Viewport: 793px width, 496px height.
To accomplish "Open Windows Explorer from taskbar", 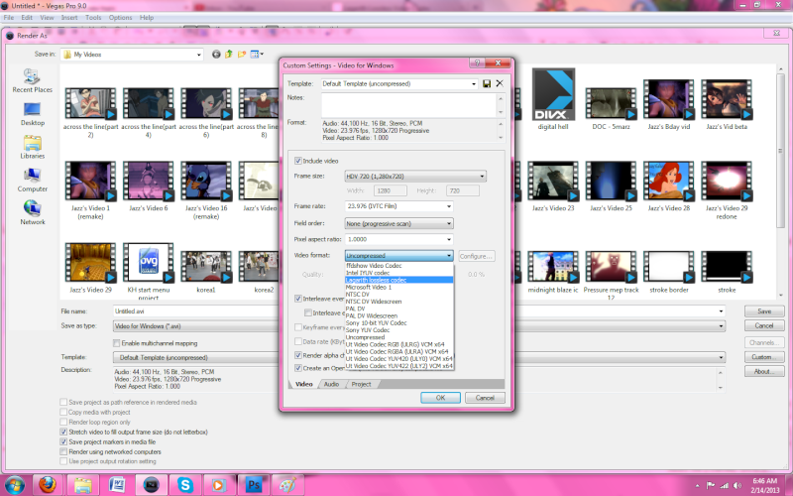I will pyautogui.click(x=82, y=485).
